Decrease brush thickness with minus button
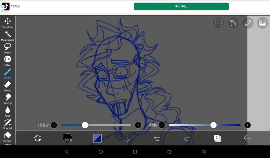The image size is (270, 158). [x=54, y=125]
